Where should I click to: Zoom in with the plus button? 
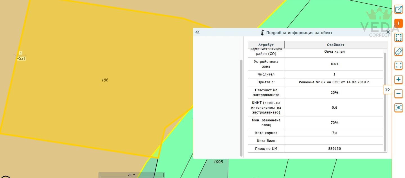[399, 80]
